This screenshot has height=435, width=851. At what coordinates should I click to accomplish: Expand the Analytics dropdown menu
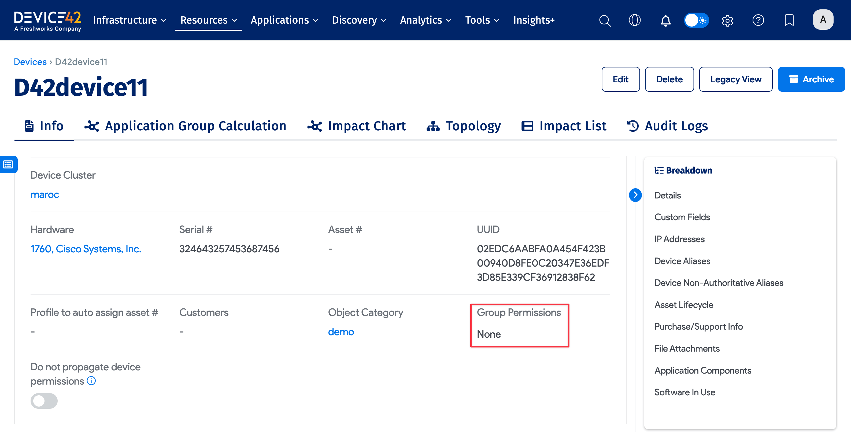point(426,20)
